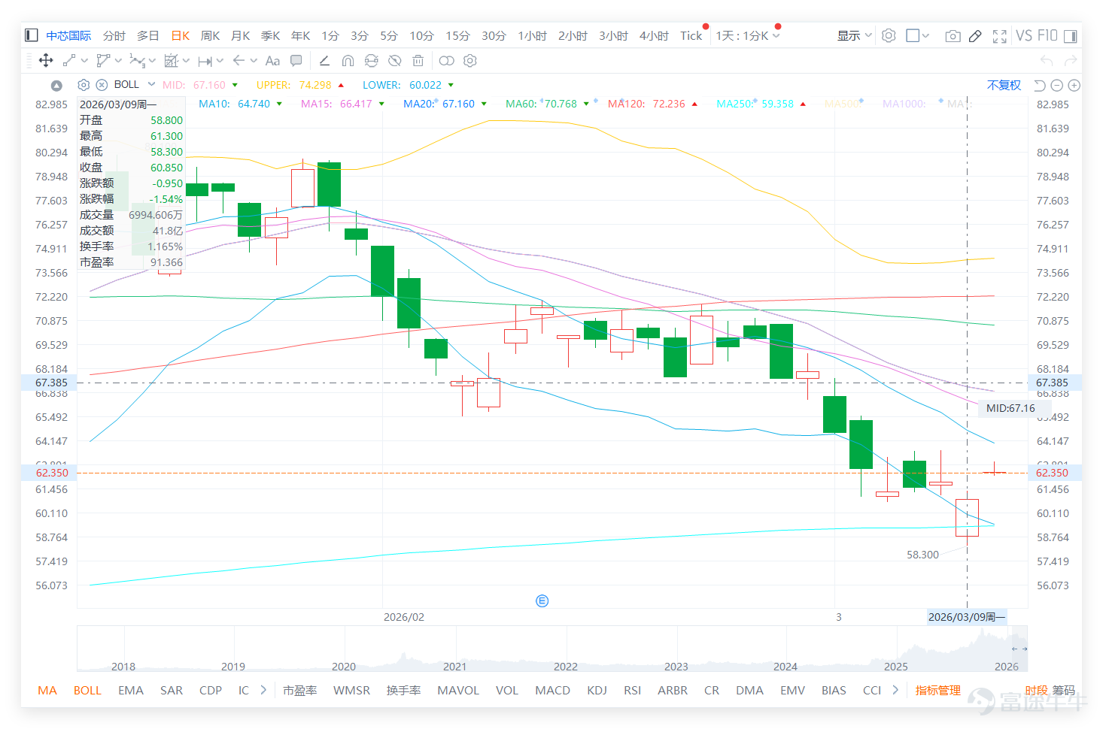Toggle the left sidebar panel icon

click(32, 35)
